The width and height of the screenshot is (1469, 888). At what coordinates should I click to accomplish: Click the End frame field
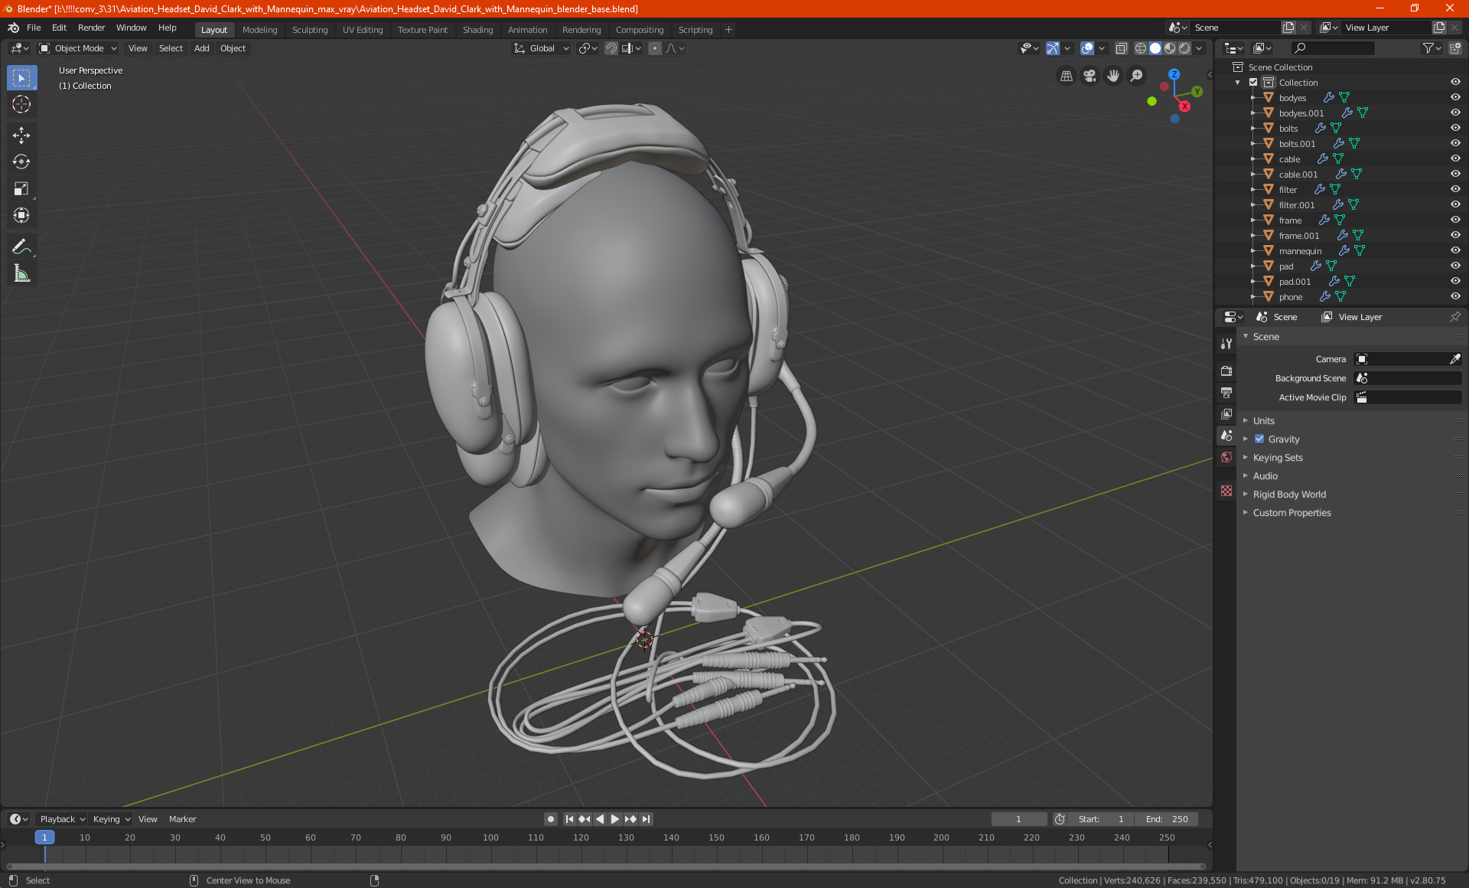(x=1167, y=819)
